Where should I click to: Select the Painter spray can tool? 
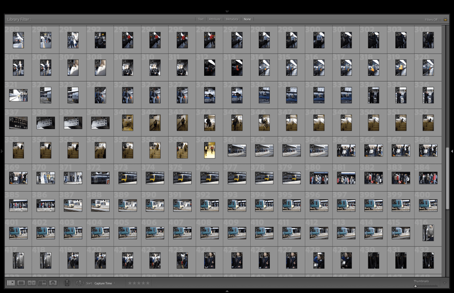(x=67, y=282)
